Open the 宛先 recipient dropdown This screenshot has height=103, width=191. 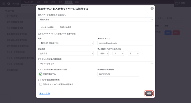coord(66,43)
